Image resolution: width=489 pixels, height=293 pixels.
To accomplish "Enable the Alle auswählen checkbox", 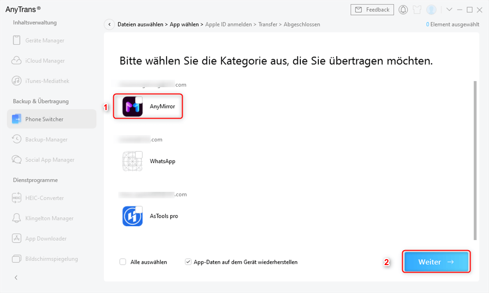I will 121,262.
